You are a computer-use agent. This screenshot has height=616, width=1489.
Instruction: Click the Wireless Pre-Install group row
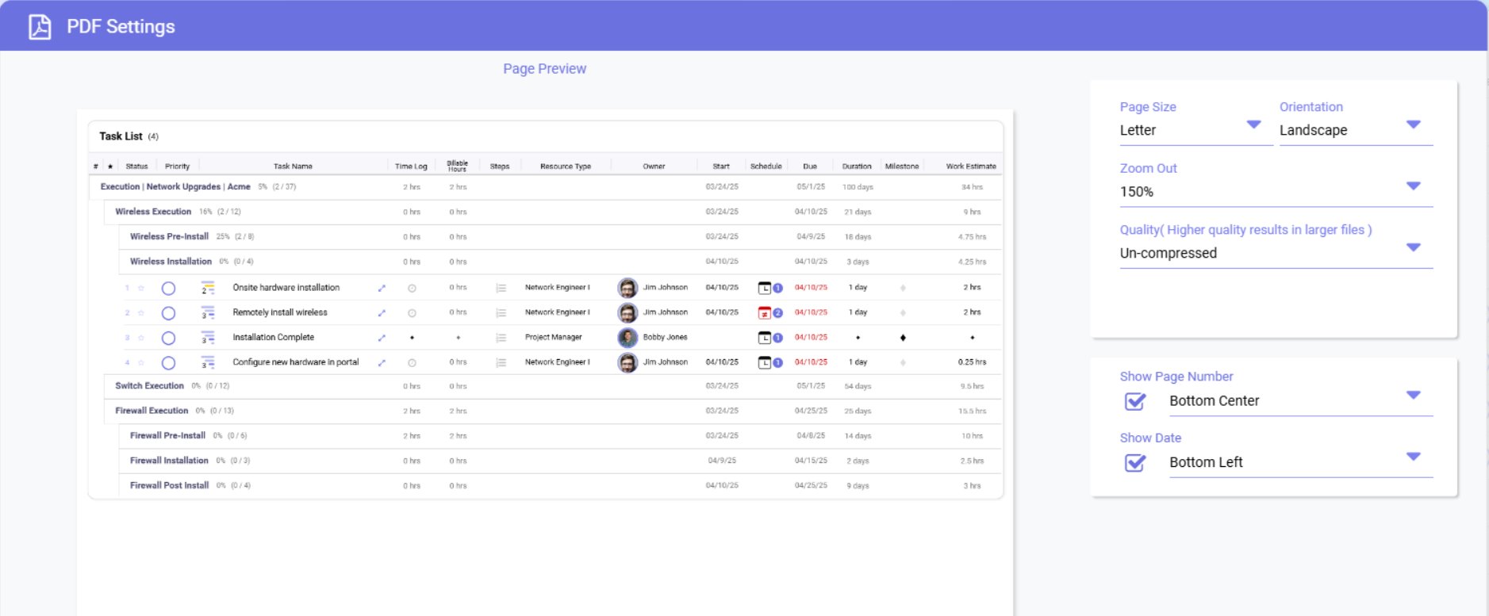pyautogui.click(x=169, y=236)
